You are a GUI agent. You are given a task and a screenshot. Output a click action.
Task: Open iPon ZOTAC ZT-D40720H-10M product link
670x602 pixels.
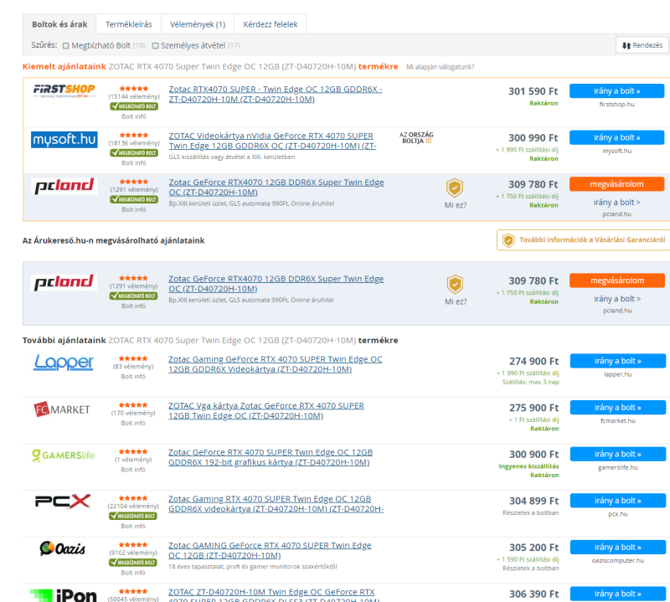click(x=274, y=596)
